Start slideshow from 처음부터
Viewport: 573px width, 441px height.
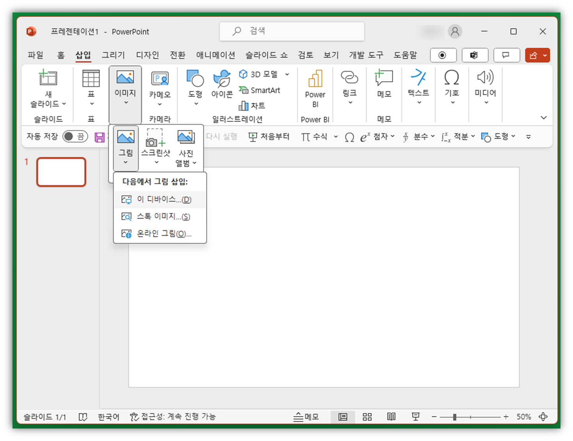coord(269,136)
